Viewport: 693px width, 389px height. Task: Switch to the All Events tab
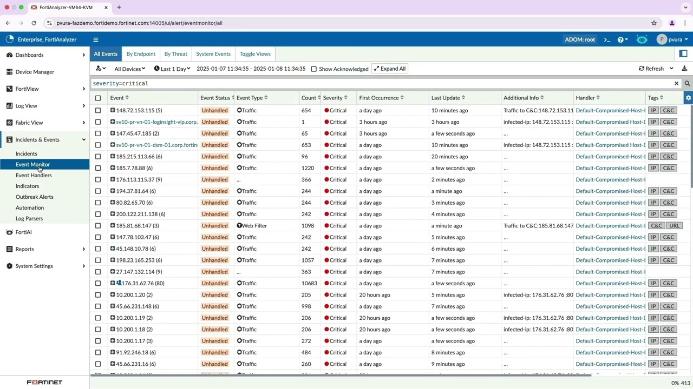(x=106, y=54)
